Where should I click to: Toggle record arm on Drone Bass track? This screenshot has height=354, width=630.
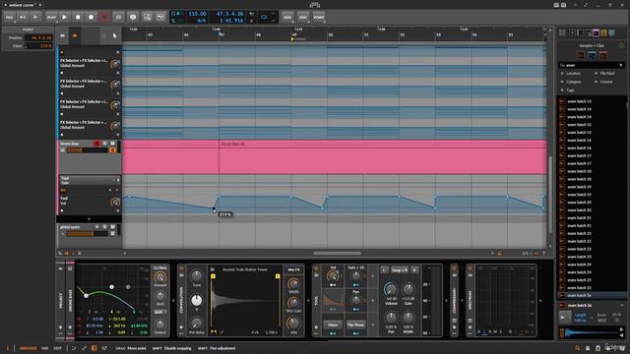(x=96, y=144)
